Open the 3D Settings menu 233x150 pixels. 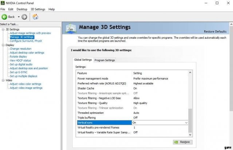pos(38,9)
